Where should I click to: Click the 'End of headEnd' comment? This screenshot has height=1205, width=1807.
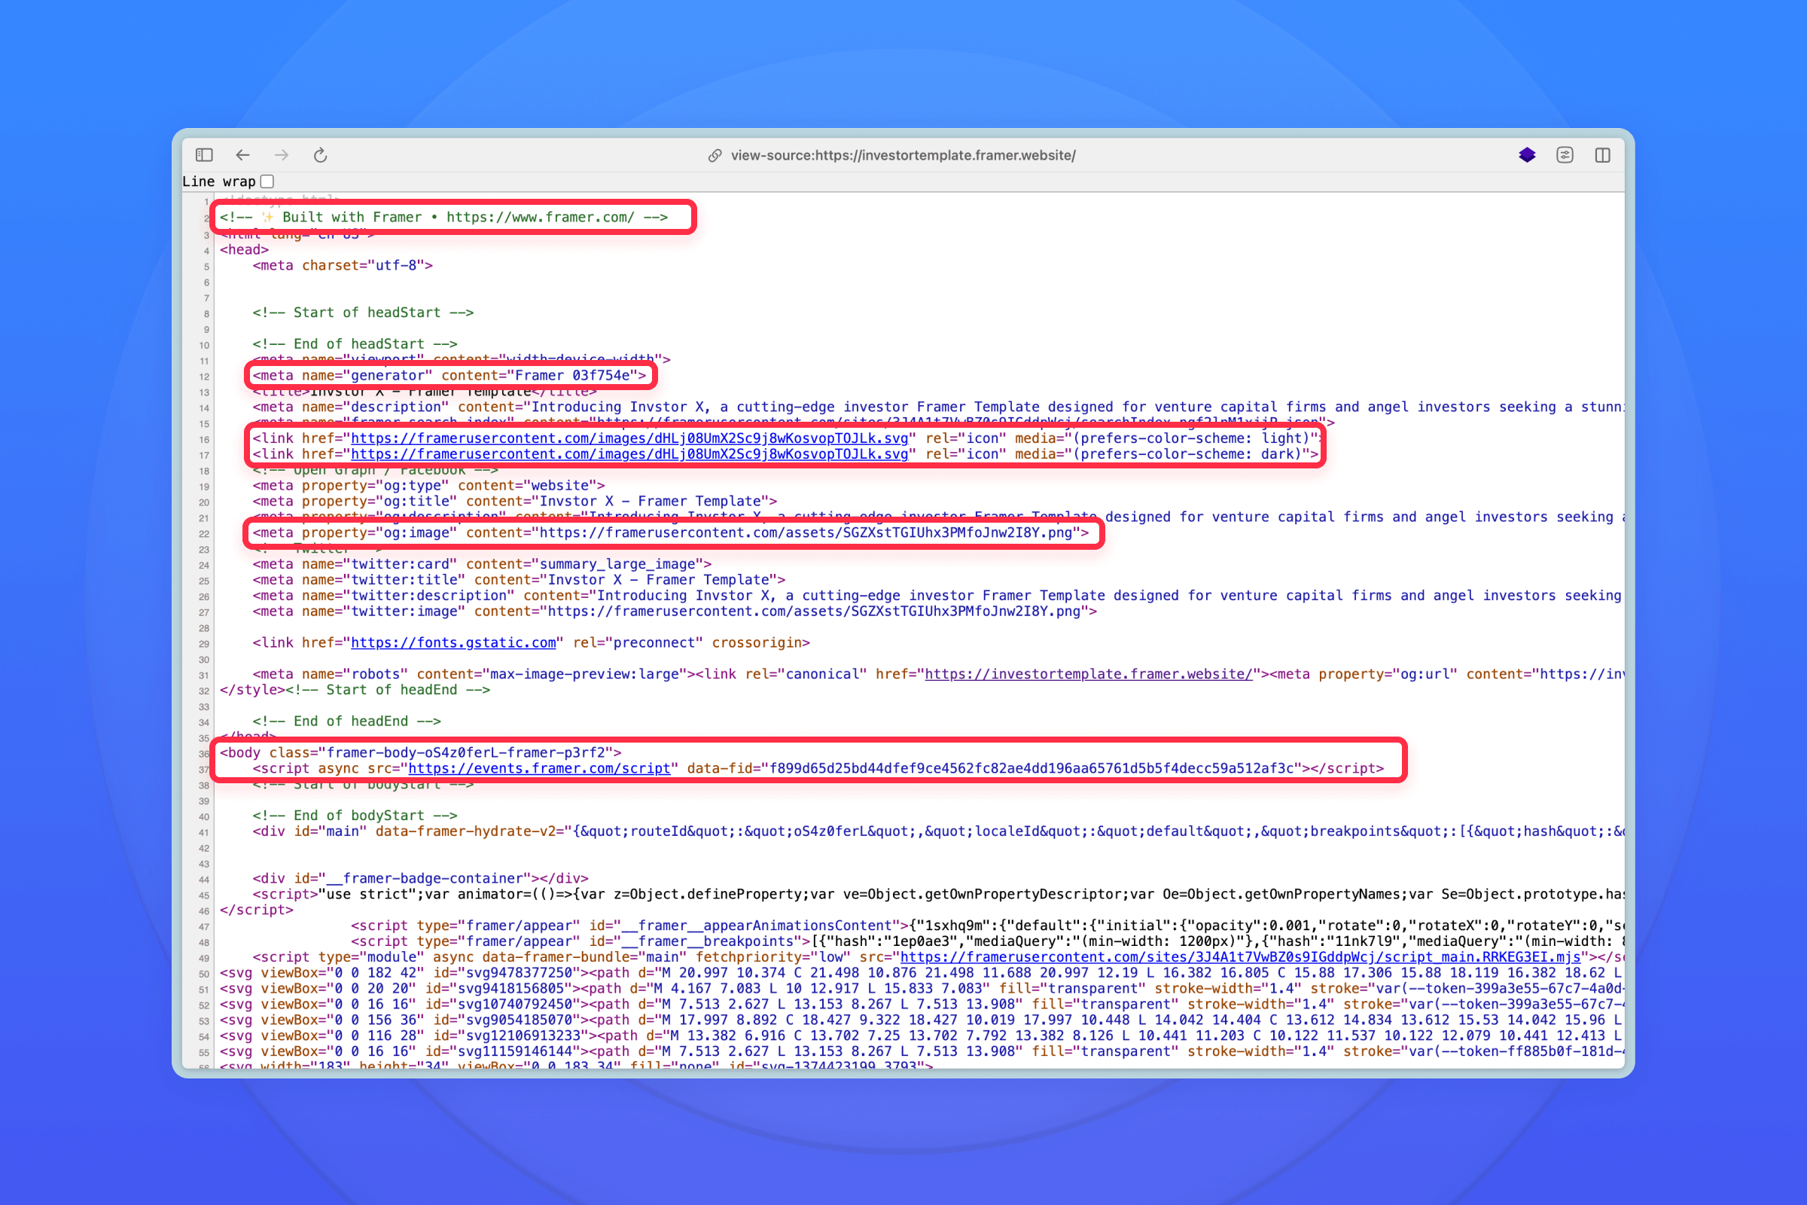click(x=346, y=721)
